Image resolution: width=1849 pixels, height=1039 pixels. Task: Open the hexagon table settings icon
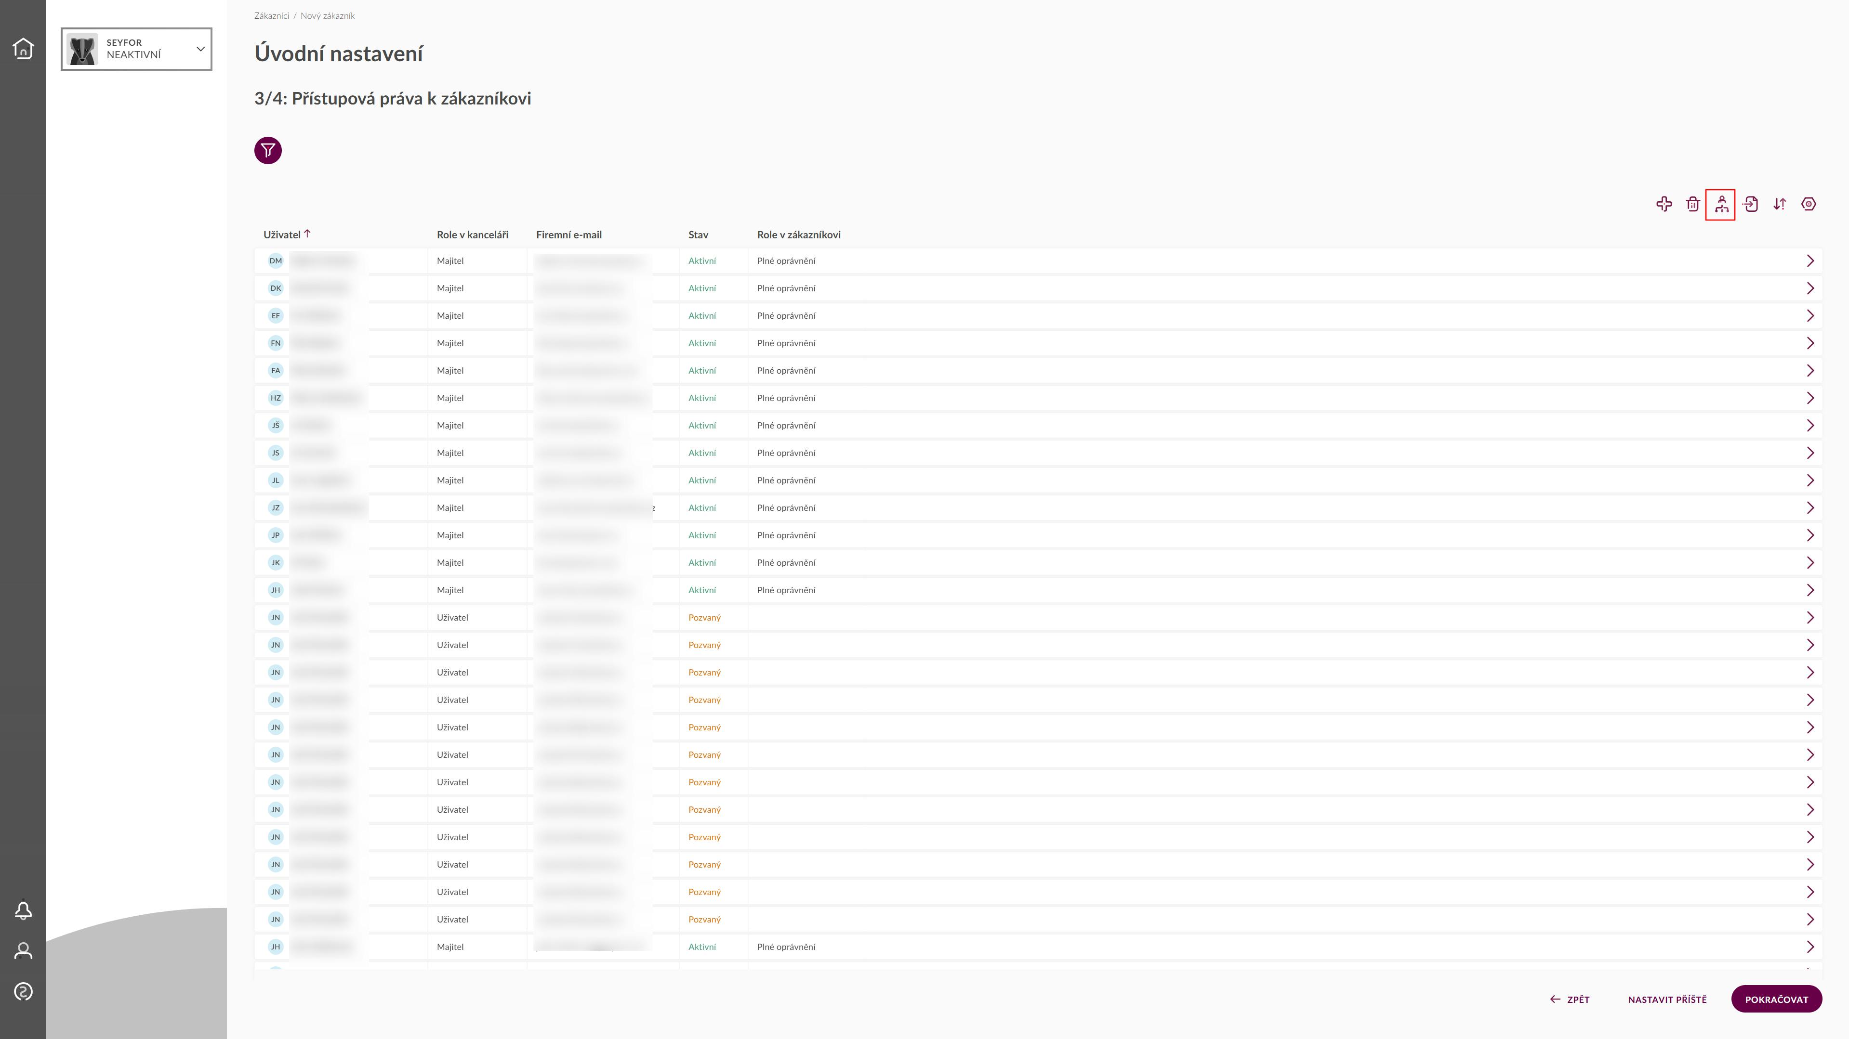pos(1808,205)
